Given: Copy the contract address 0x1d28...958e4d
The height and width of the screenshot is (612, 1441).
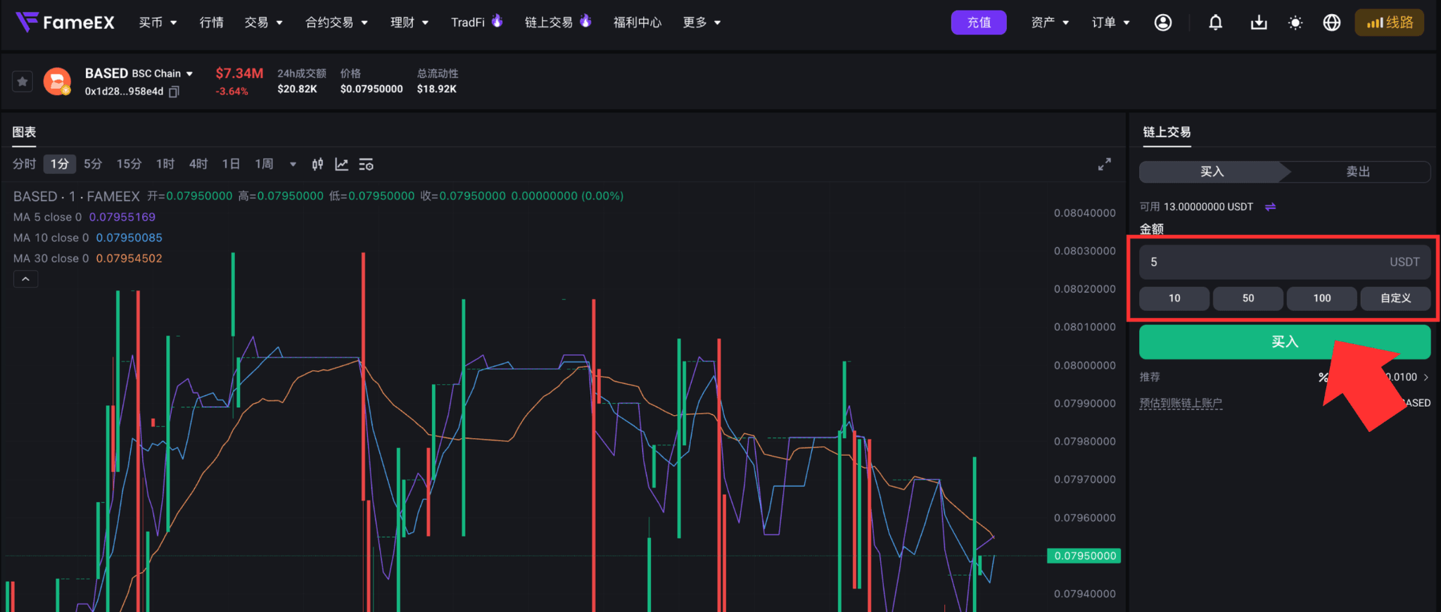Looking at the screenshot, I should [174, 91].
